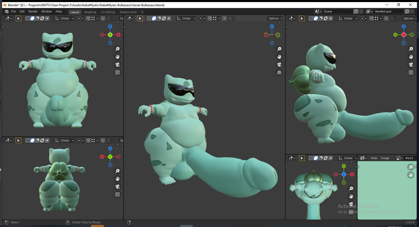Open image editor type dropdown beside View
The image size is (419, 227).
click(x=364, y=158)
